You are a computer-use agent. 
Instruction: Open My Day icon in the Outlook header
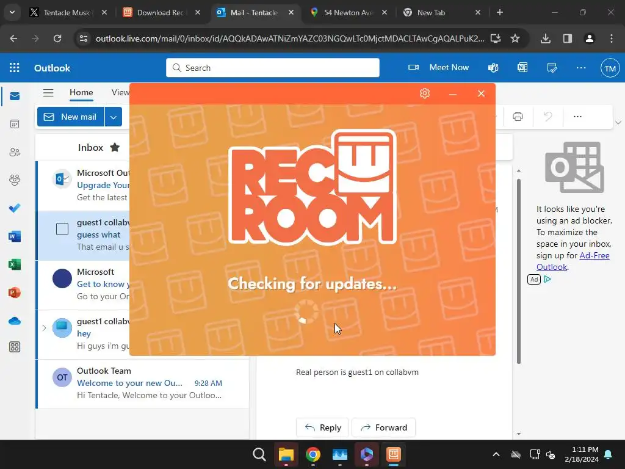(552, 67)
